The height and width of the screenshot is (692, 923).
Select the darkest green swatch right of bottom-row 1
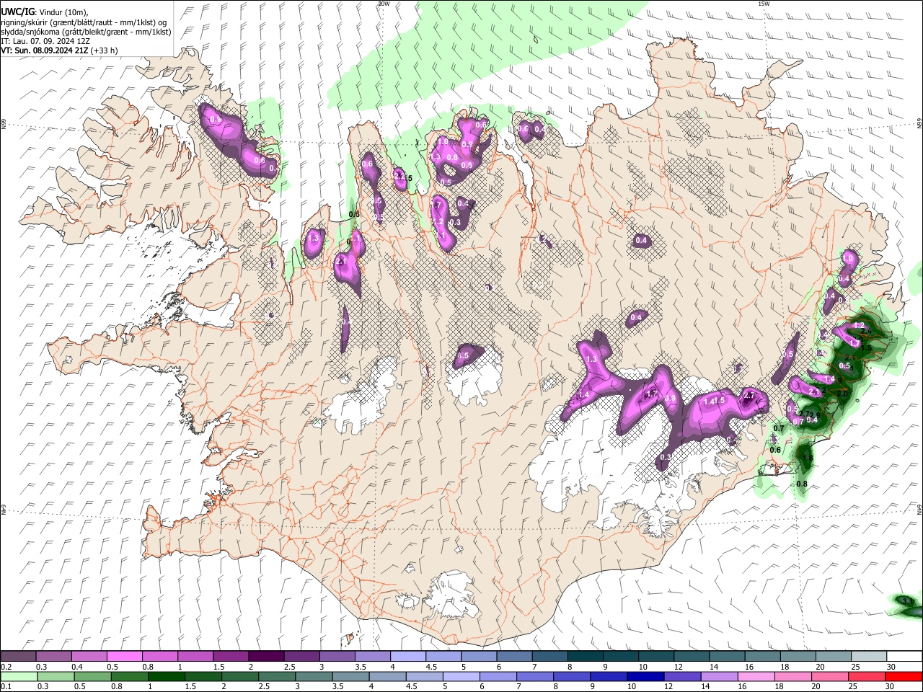(x=165, y=677)
